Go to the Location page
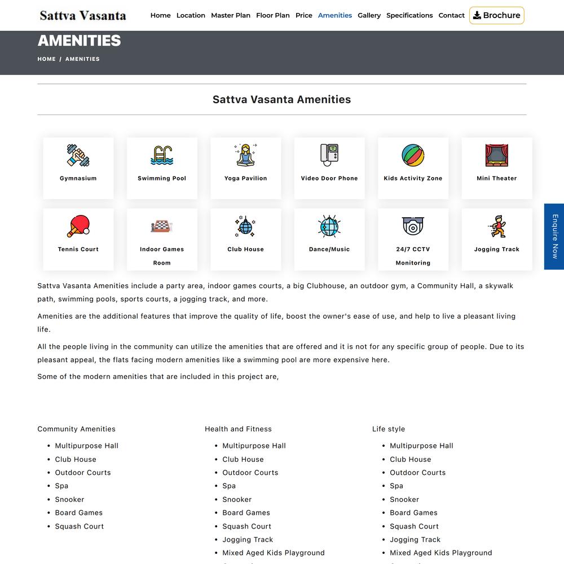This screenshot has width=564, height=564. 191,15
